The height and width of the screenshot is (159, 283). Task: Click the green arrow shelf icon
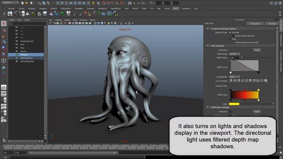click(62, 13)
